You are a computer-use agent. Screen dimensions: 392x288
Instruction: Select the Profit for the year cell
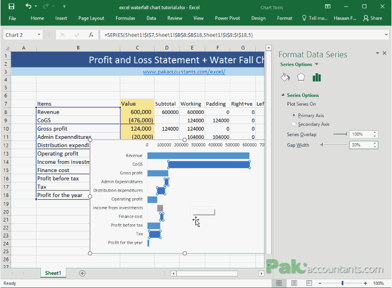pos(63,195)
